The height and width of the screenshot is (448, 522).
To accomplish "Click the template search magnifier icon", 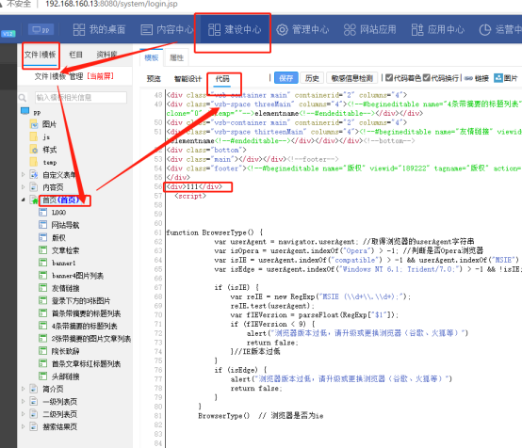I will click(23, 98).
